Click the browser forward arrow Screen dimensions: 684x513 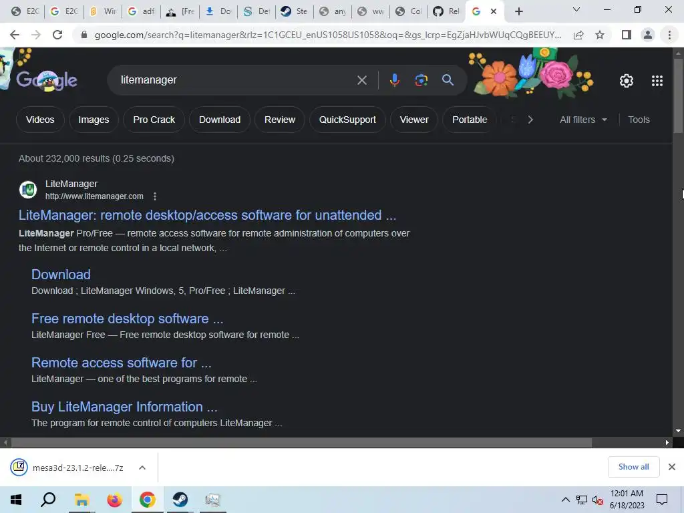click(x=36, y=35)
